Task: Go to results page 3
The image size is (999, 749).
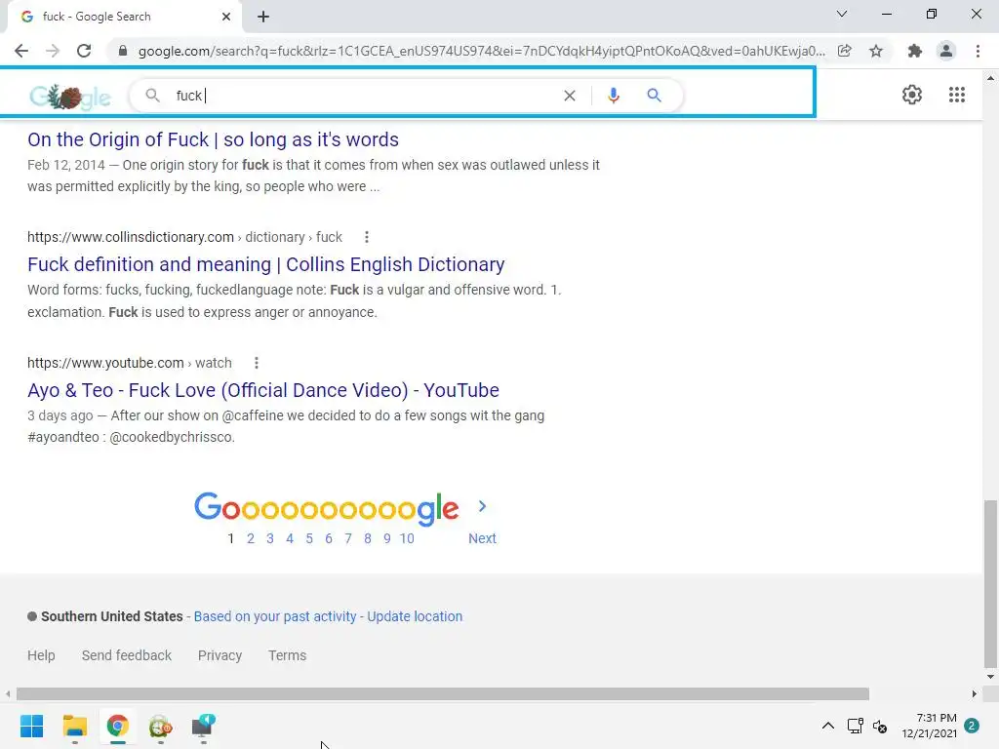Action: (270, 538)
